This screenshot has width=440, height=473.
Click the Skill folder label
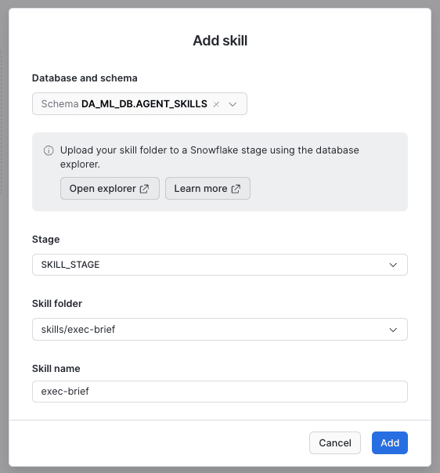(57, 304)
